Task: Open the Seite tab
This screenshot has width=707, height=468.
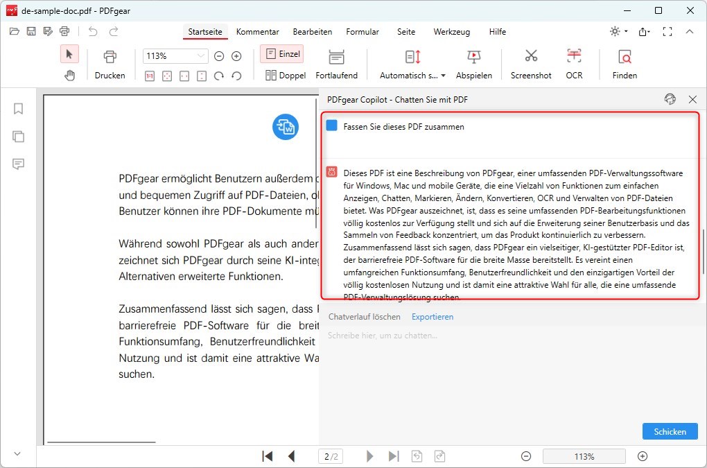Action: (405, 32)
